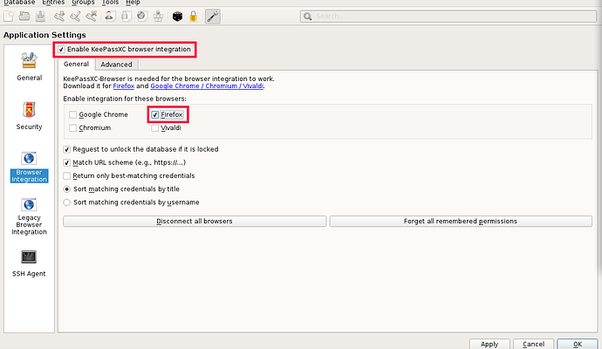The image size is (602, 349).
Task: Select the Legacy Browser Integration section
Action: click(x=29, y=218)
